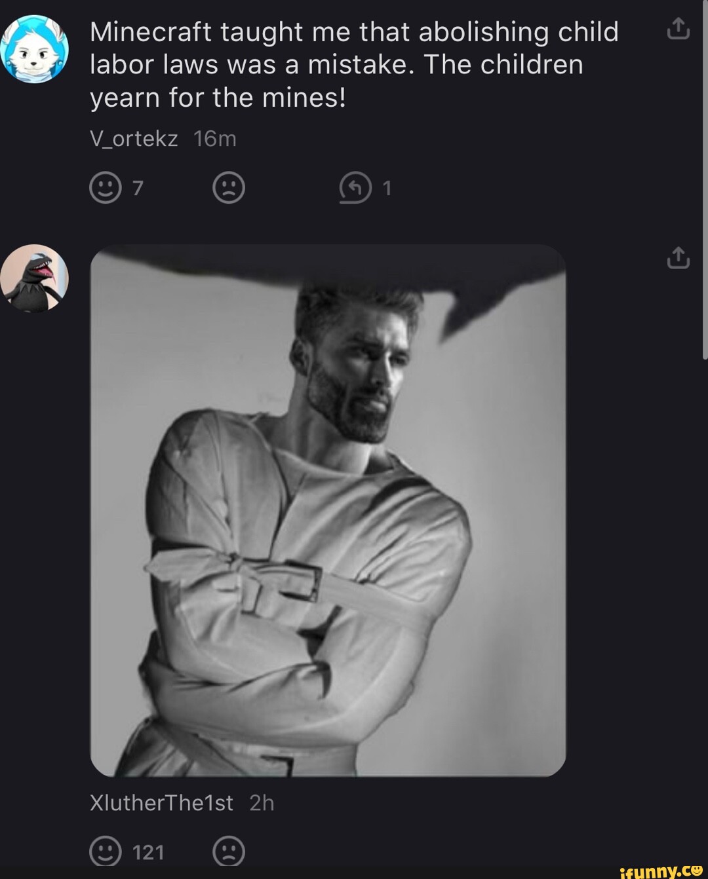Viewport: 708px width, 879px height.
Task: Expand the 1 reply count
Action: tap(387, 189)
